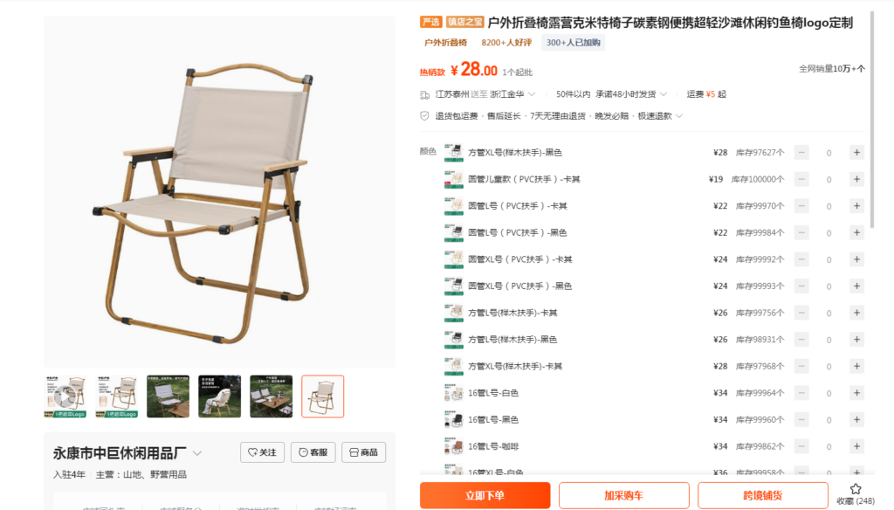Click the heart 关注 follow button

tap(262, 452)
